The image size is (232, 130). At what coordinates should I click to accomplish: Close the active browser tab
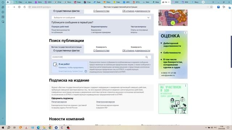point(169,2)
